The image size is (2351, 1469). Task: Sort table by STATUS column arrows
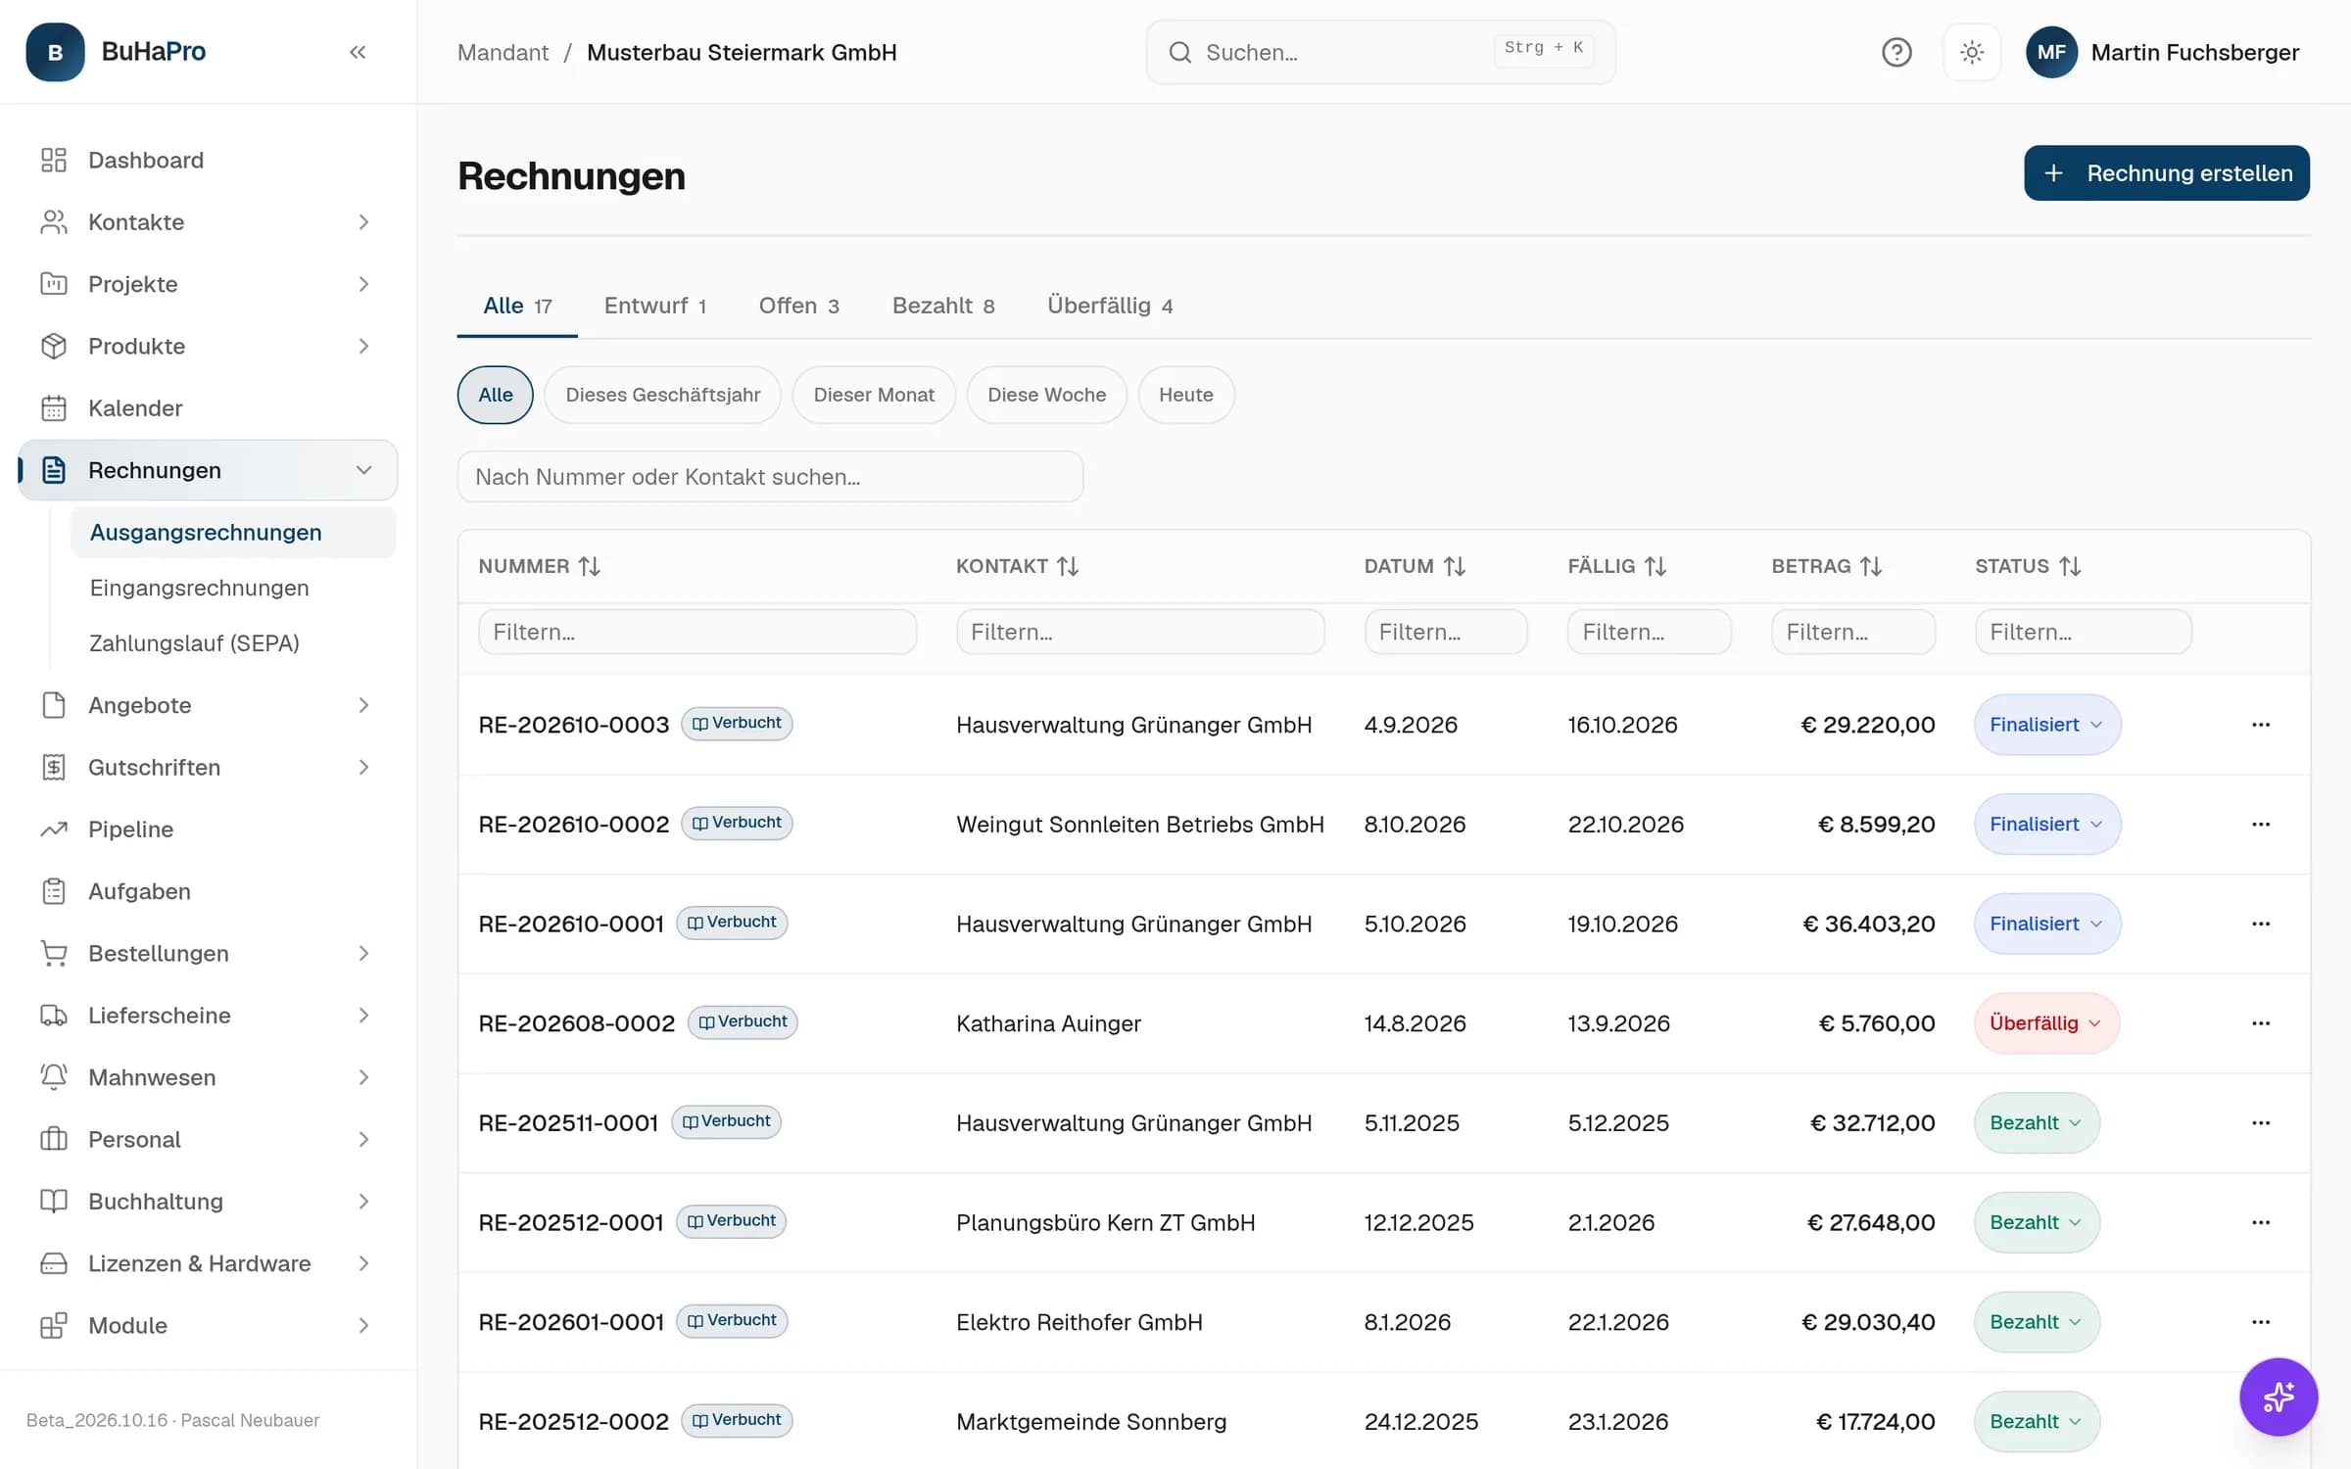coord(2070,566)
